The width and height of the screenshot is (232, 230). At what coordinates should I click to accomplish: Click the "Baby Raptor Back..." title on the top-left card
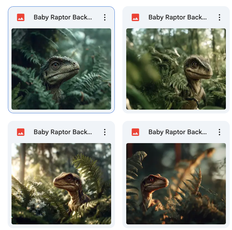tap(63, 17)
